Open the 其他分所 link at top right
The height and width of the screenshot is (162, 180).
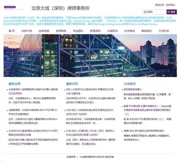(159, 5)
